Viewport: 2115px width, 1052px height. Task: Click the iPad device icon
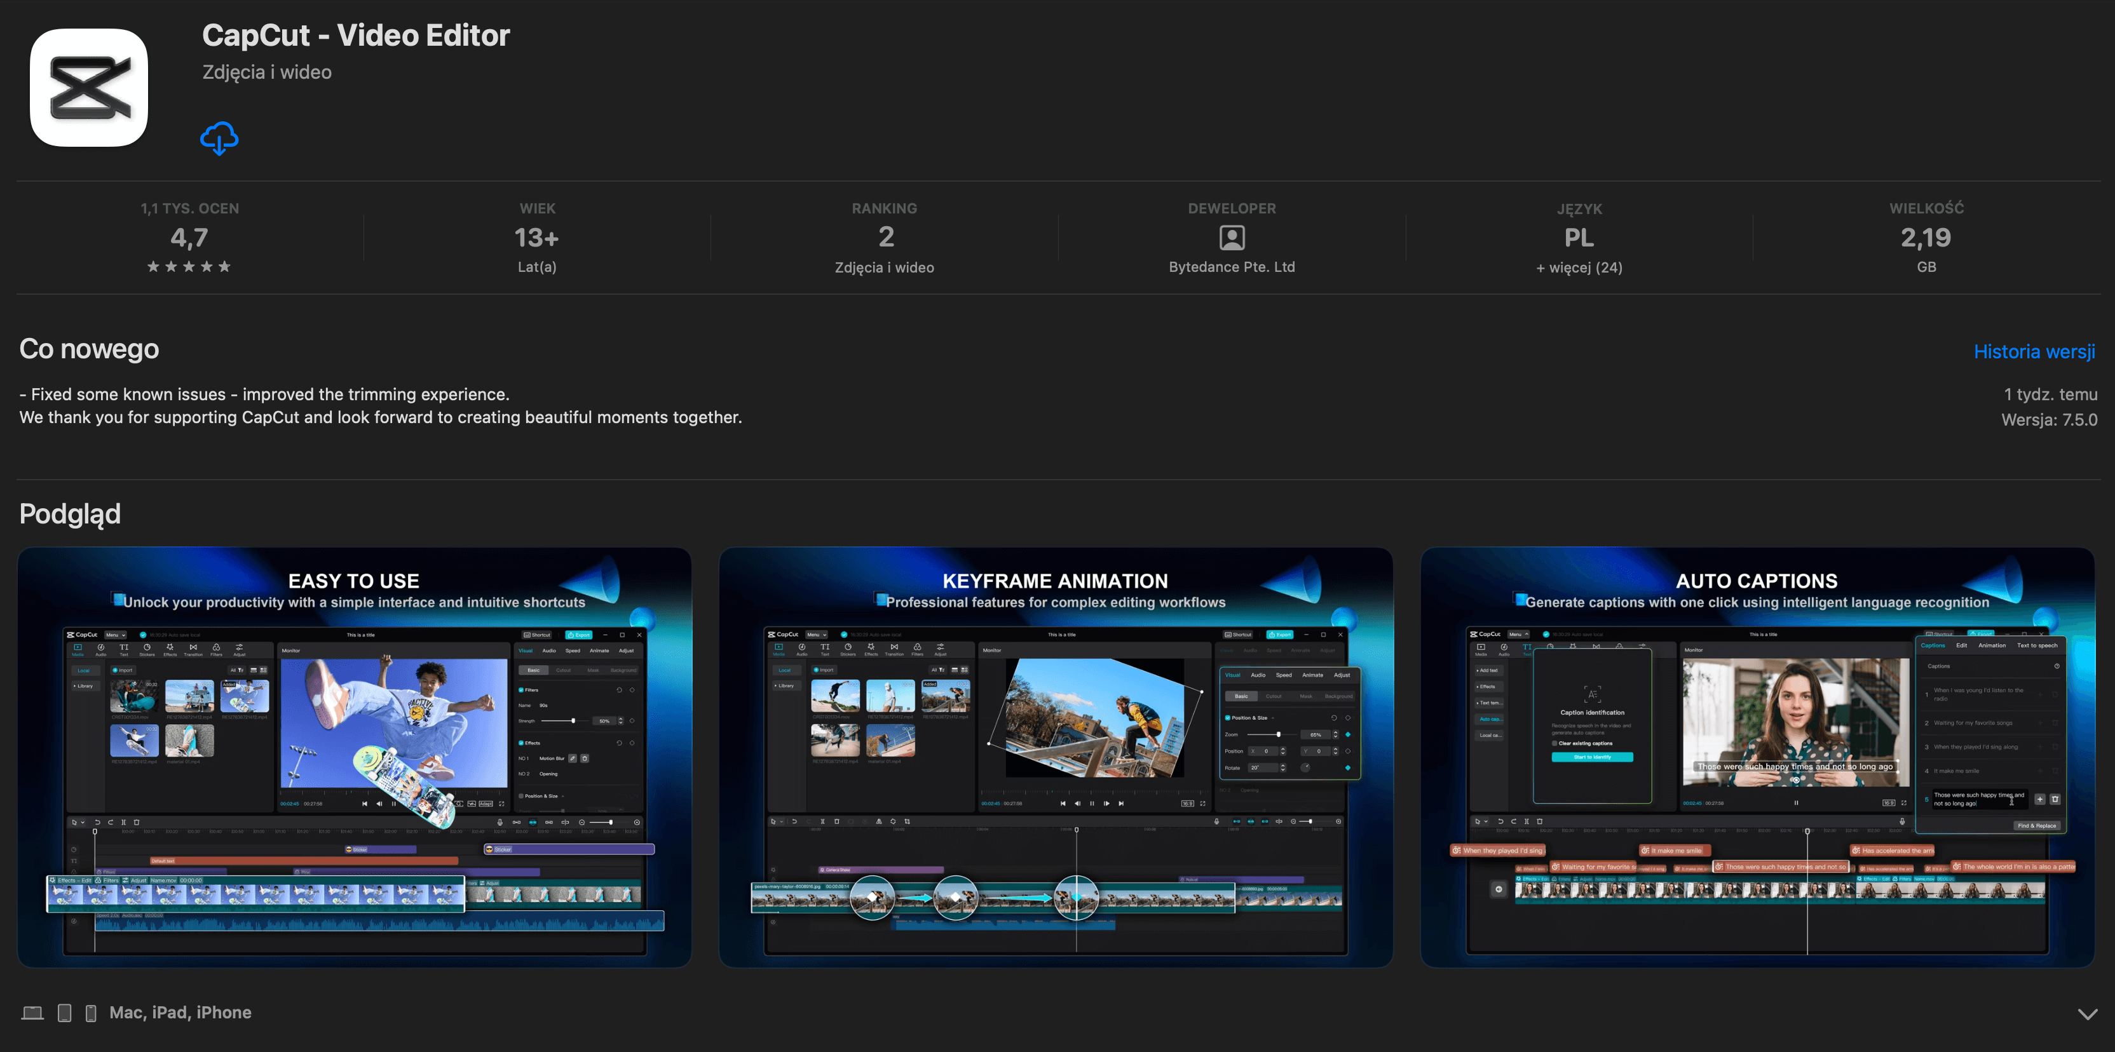[x=64, y=1013]
